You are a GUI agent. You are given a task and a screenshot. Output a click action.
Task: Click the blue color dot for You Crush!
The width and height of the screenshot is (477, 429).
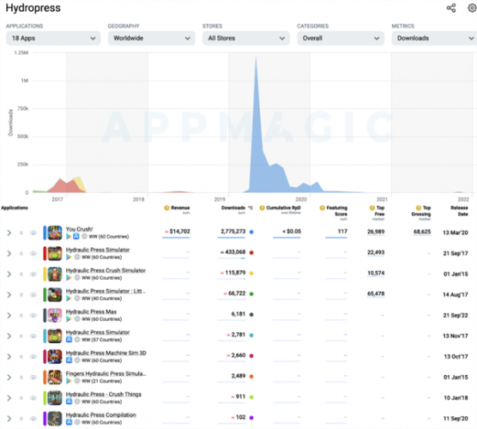[251, 232]
